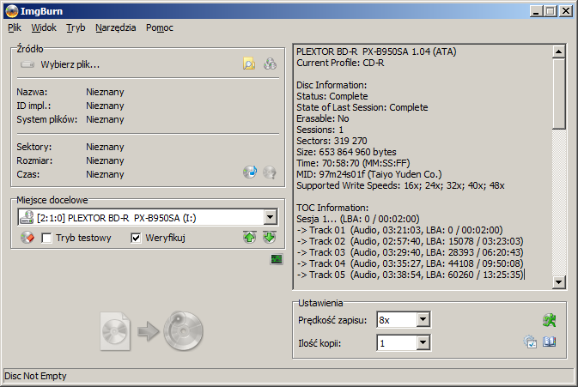Click the info panel scrollbar down arrow
The image size is (578, 387).
coord(559,282)
